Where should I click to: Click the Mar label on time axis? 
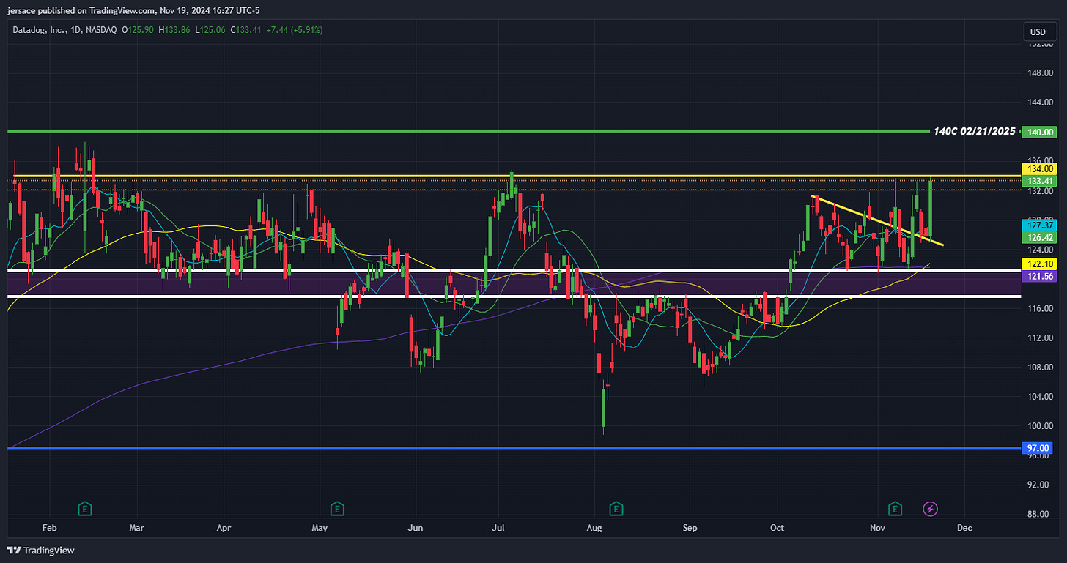click(x=136, y=527)
